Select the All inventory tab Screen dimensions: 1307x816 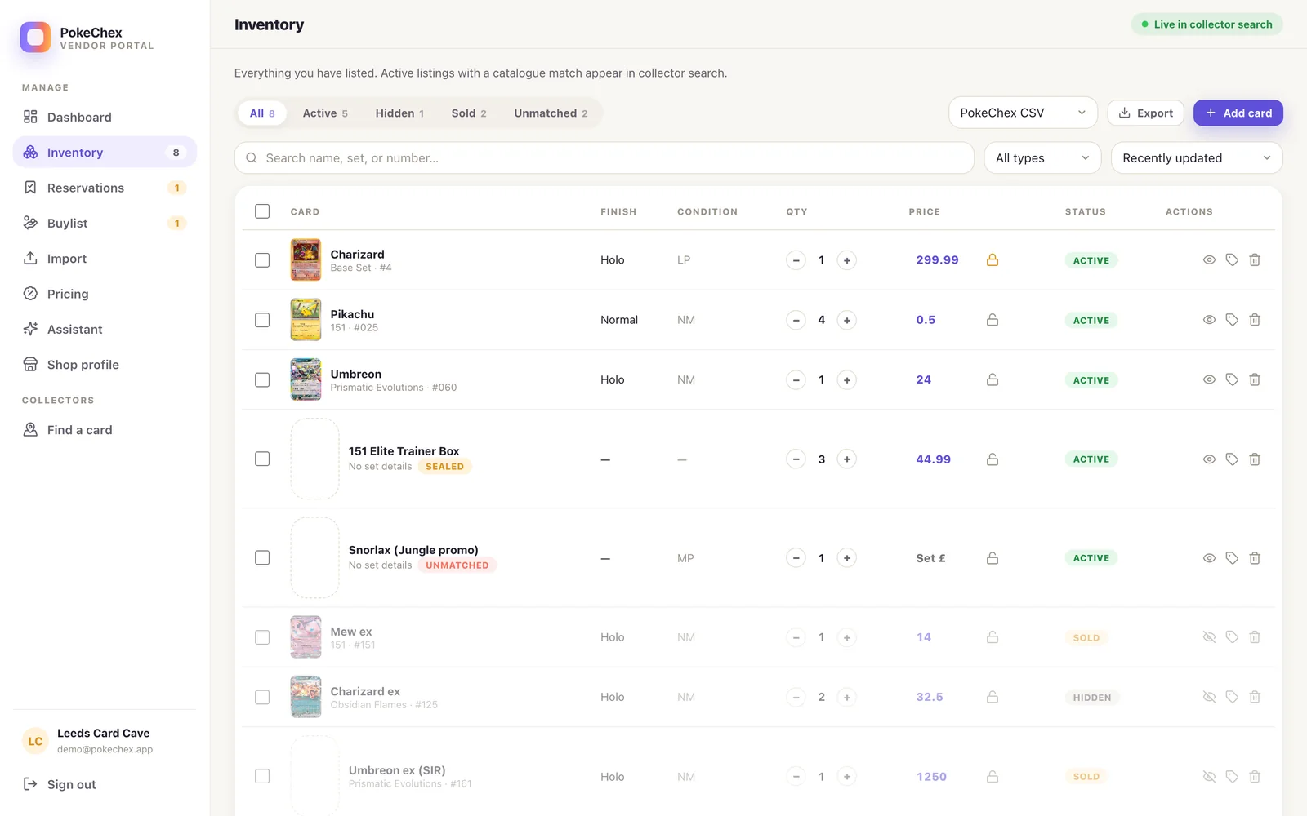click(262, 113)
